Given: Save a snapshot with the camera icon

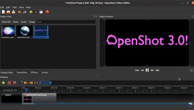Looking at the screenshot, I should (x=191, y=70).
